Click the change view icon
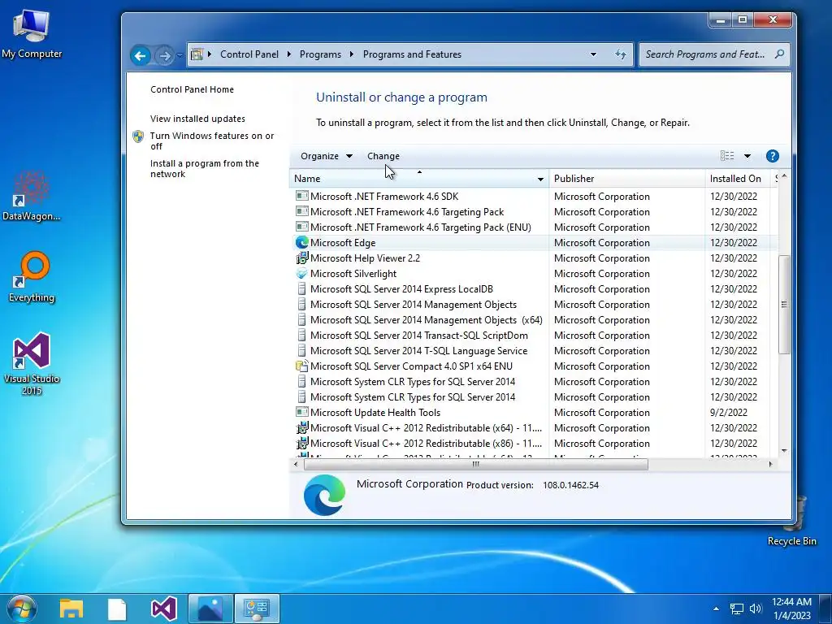832x624 pixels. click(x=727, y=156)
